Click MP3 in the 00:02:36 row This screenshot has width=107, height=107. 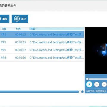pos(4,58)
